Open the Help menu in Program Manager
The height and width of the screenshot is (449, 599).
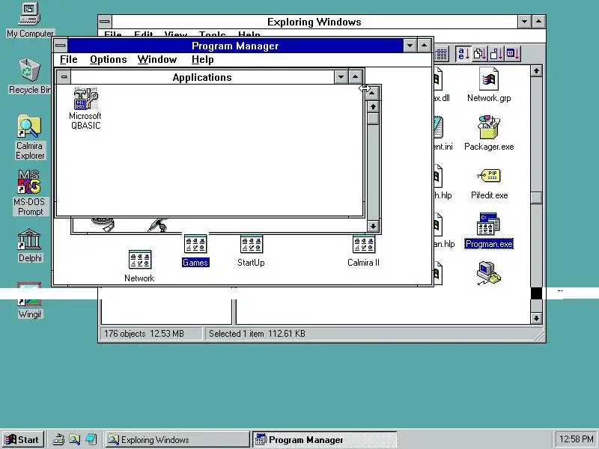(202, 60)
